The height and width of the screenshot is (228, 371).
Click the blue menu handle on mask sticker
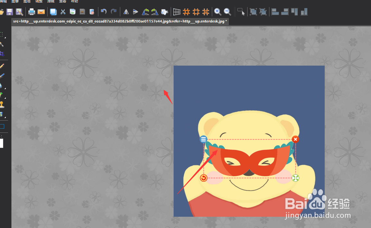point(203,139)
